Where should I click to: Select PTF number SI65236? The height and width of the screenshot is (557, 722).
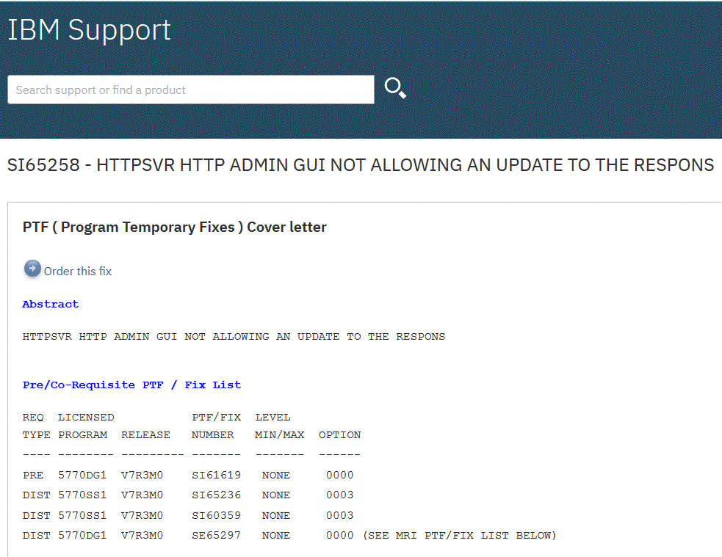click(216, 495)
